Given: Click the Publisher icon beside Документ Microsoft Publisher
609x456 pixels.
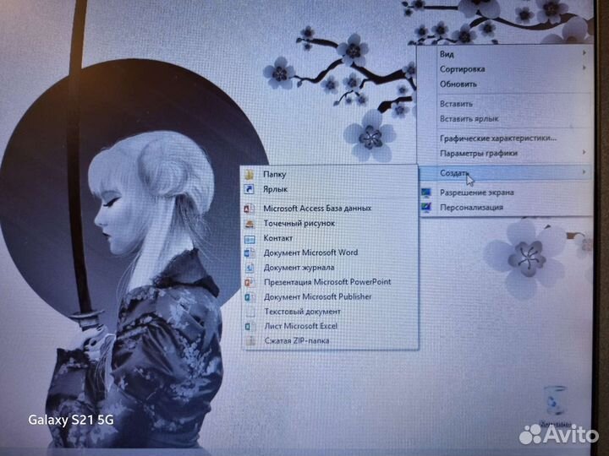Looking at the screenshot, I should 250,297.
